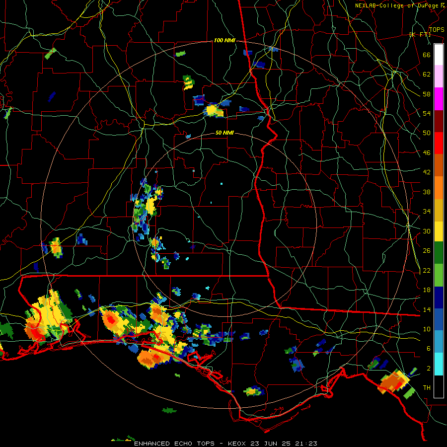447x447 pixels.
Task: Click the 'ENHANCED ECHO TOPS' title text
Action: (174, 444)
